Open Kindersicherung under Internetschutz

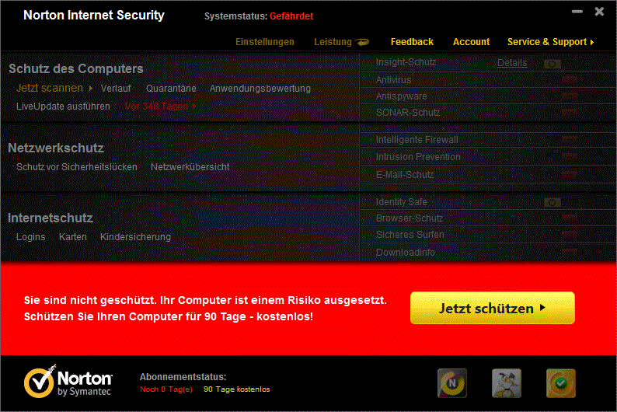pos(135,237)
